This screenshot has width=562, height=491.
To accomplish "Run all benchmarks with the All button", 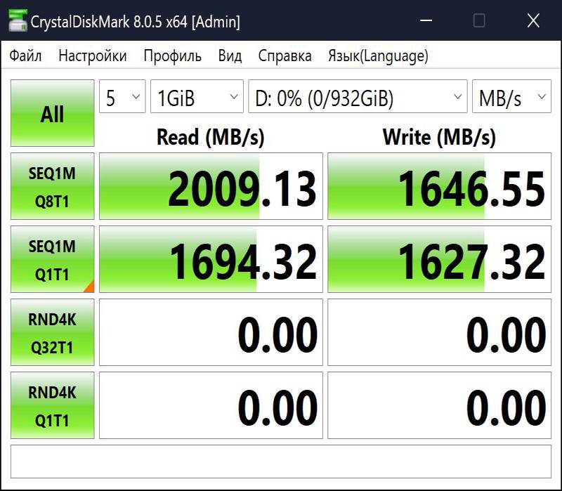I will [52, 113].
